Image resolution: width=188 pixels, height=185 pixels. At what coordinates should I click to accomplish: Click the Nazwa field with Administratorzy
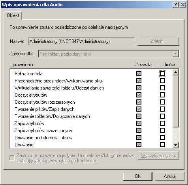pos(82,41)
